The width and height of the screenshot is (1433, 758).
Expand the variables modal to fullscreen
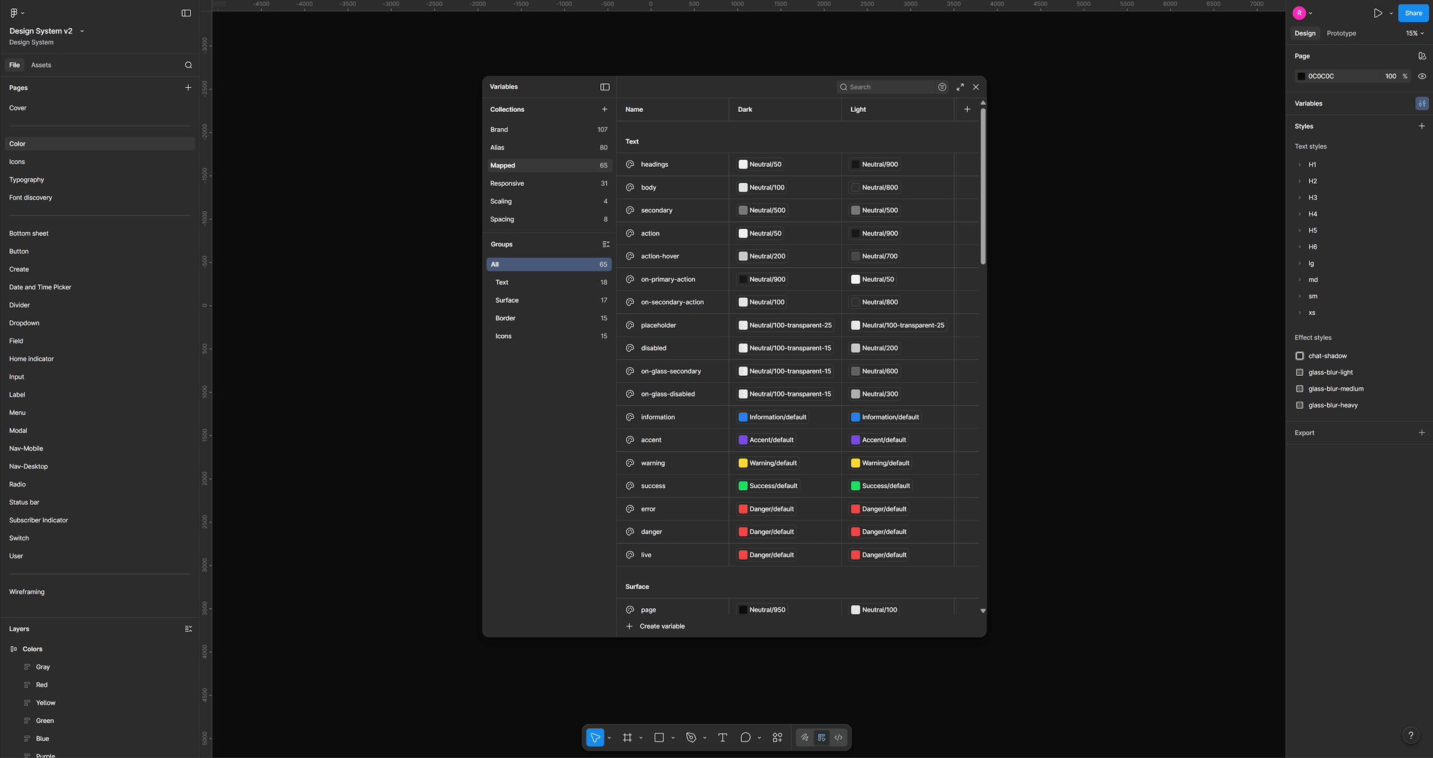click(960, 87)
